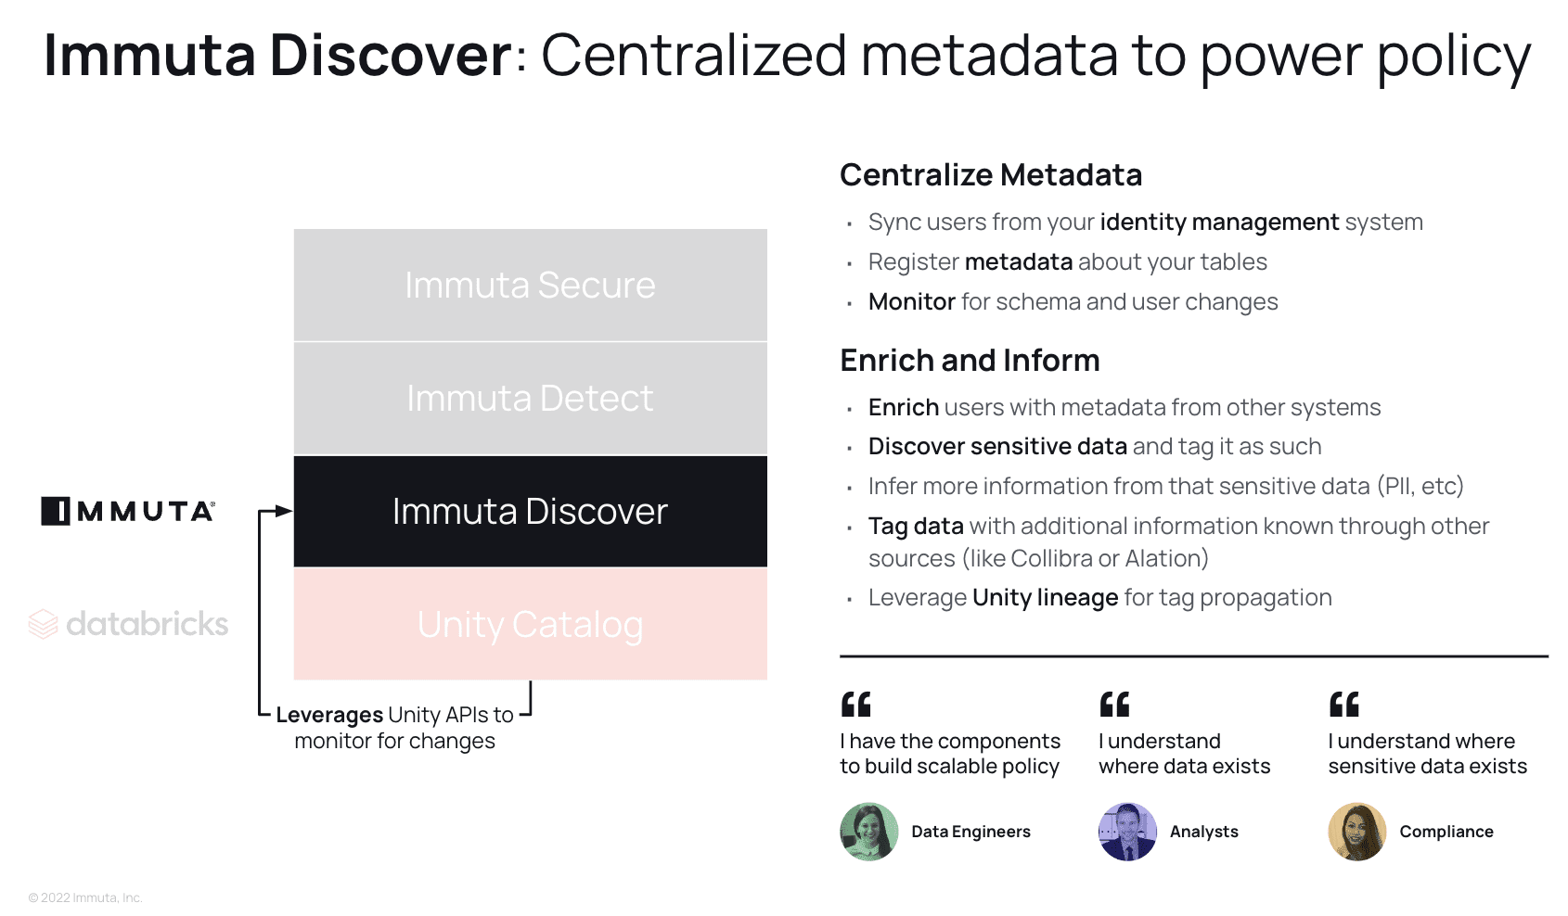This screenshot has height=916, width=1568.
Task: Click the Centralize Metadata heading
Action: (x=991, y=174)
